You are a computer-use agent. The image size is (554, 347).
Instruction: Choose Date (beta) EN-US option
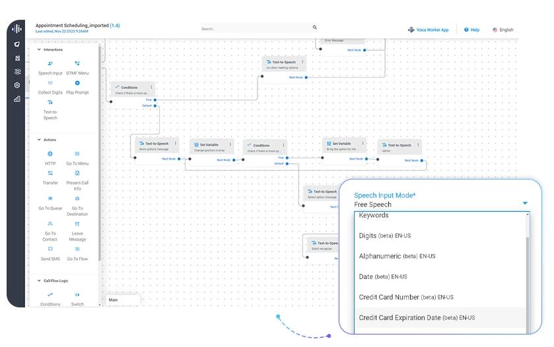pyautogui.click(x=383, y=277)
